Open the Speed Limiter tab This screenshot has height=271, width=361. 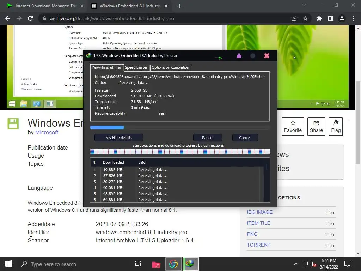(x=136, y=67)
